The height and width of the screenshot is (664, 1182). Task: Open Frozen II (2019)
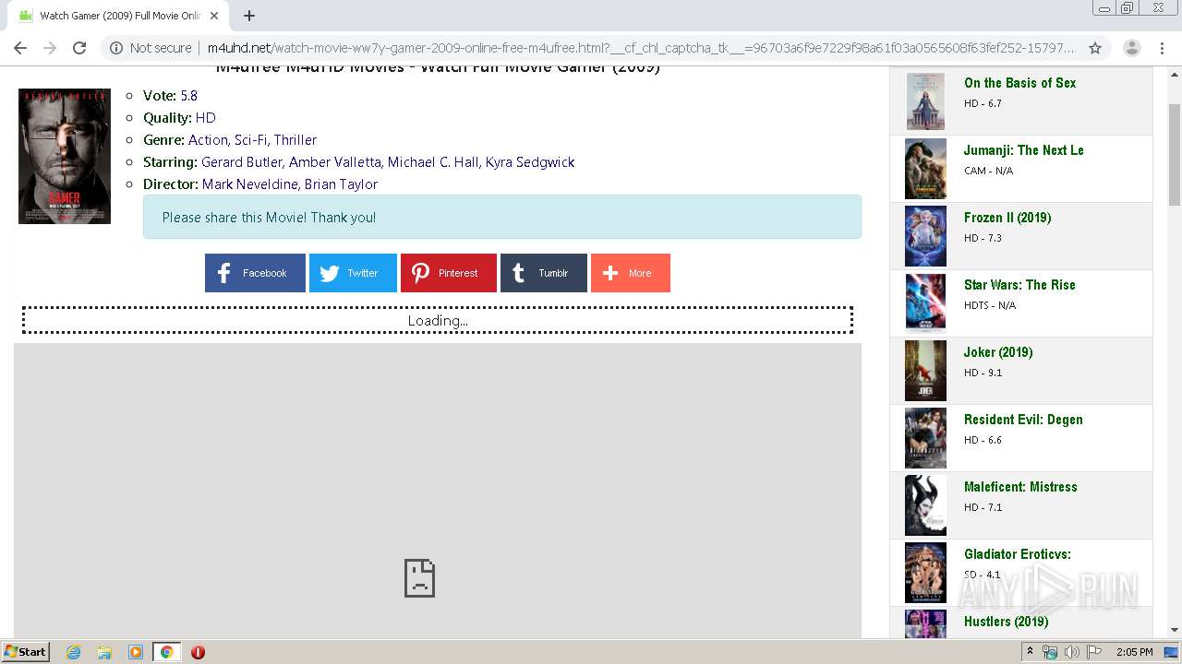click(x=1007, y=218)
